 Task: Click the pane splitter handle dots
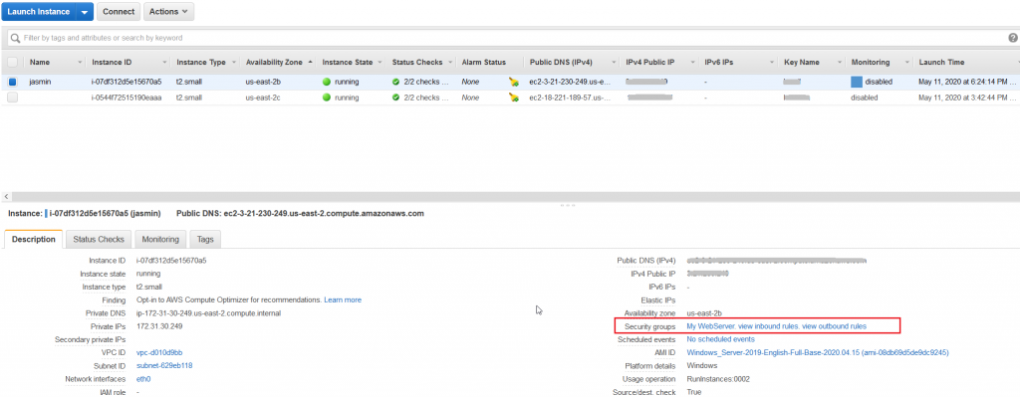click(x=568, y=205)
